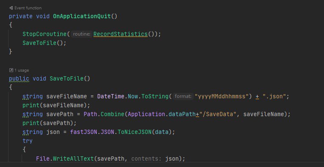324x167 pixels.
Task: Click the WriteAllText method call
Action: tap(73, 159)
